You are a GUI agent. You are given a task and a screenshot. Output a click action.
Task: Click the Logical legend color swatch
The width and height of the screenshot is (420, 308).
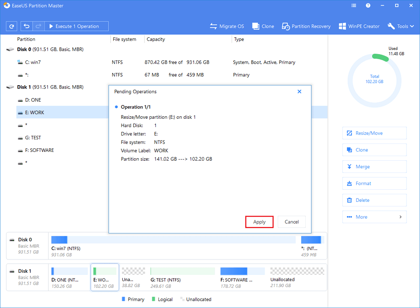pyautogui.click(x=153, y=299)
